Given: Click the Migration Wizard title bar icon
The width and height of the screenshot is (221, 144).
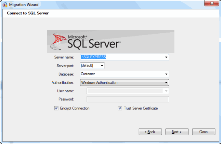Looking at the screenshot, I should (x=5, y=5).
